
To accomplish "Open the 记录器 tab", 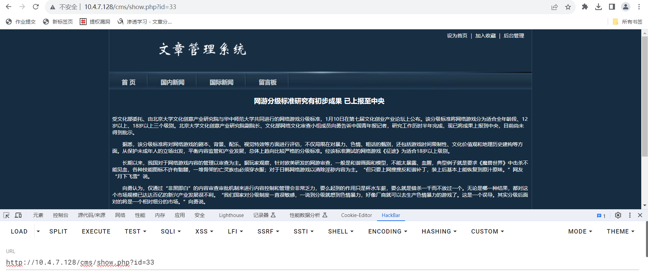I will tap(265, 215).
